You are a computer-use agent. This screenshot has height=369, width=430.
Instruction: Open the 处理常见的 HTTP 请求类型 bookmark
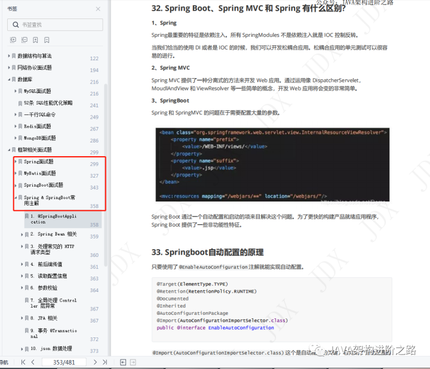coord(53,249)
